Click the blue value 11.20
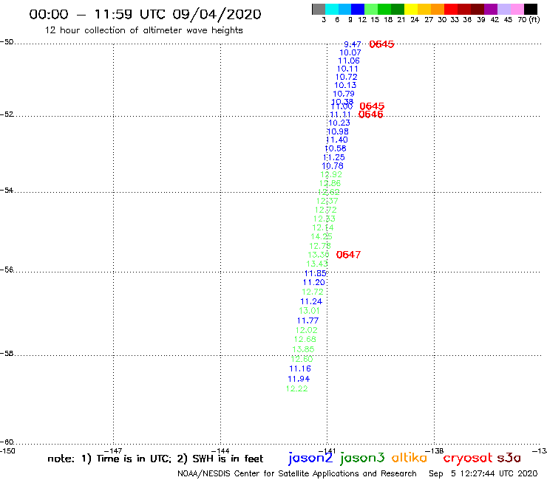 click(x=314, y=283)
